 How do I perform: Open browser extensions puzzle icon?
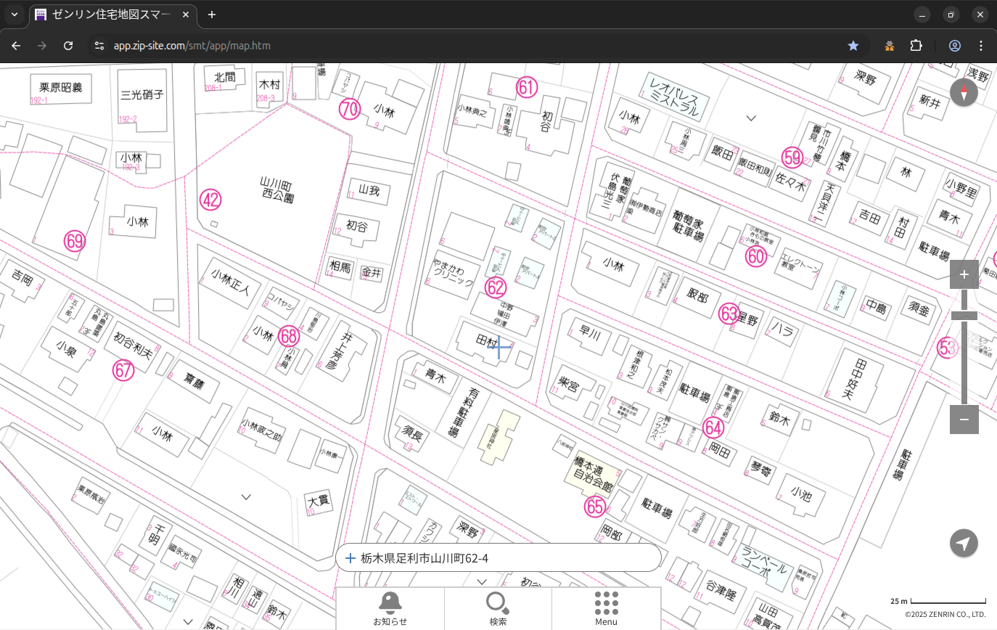click(x=916, y=46)
